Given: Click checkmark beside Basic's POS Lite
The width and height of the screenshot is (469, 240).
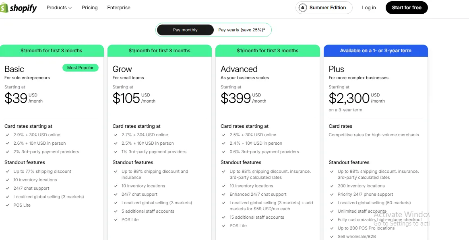Looking at the screenshot, I should click(x=8, y=205).
